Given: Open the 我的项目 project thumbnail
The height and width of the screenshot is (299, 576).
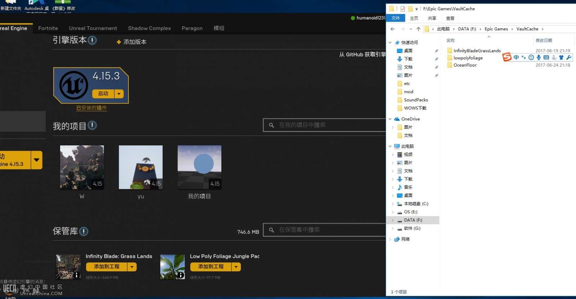Looking at the screenshot, I should [199, 167].
